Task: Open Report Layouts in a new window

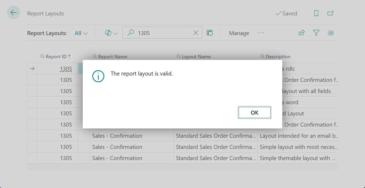Action: pyautogui.click(x=330, y=12)
